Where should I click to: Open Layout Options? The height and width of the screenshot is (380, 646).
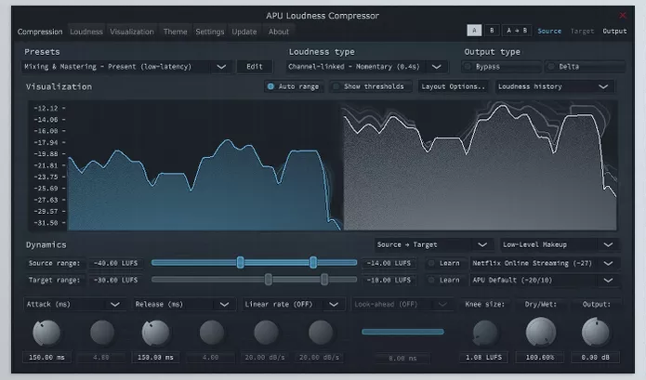pyautogui.click(x=453, y=86)
